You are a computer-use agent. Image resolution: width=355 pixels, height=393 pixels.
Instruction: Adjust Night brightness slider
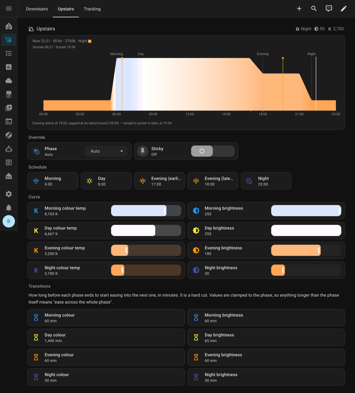tap(306, 270)
